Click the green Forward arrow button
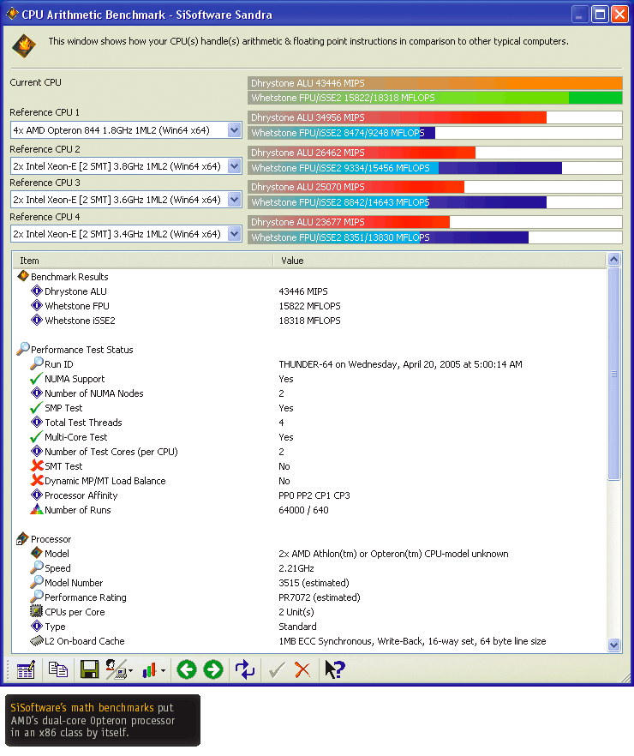This screenshot has width=634, height=756. tap(213, 669)
